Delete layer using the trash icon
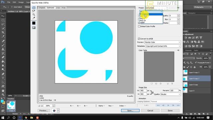The image size is (213, 120). pos(208,114)
